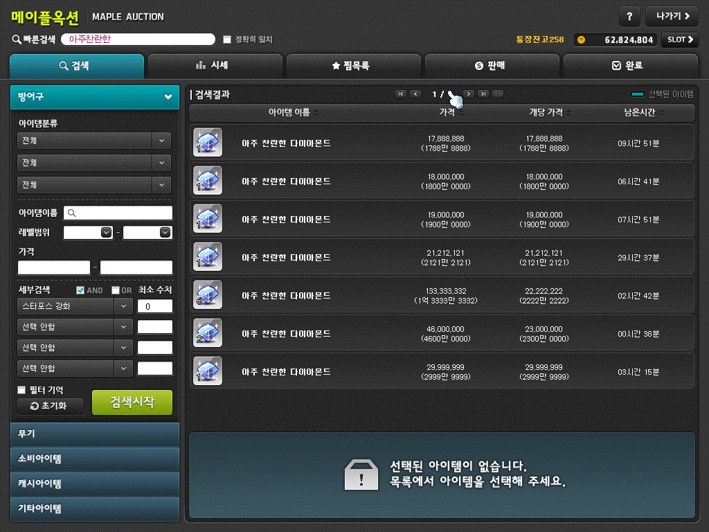Expand the 캐시아이템 category
The width and height of the screenshot is (709, 532).
click(94, 484)
